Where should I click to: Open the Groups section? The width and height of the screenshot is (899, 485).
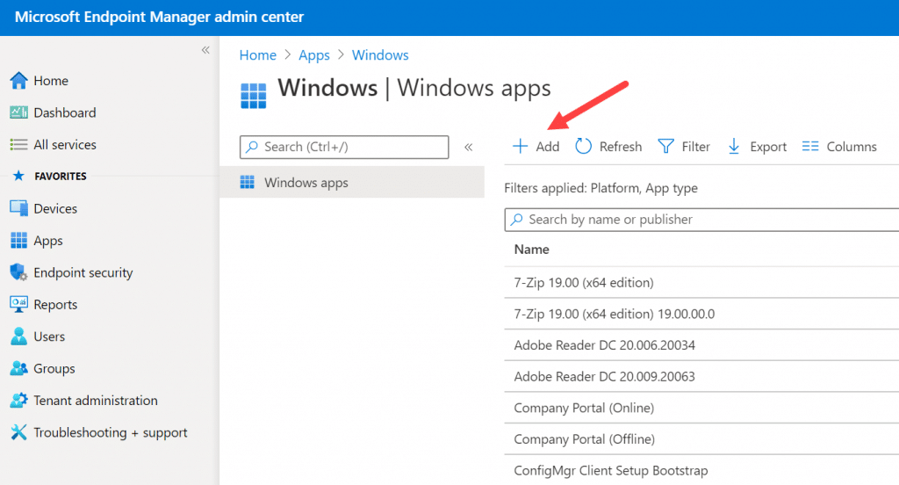[54, 368]
